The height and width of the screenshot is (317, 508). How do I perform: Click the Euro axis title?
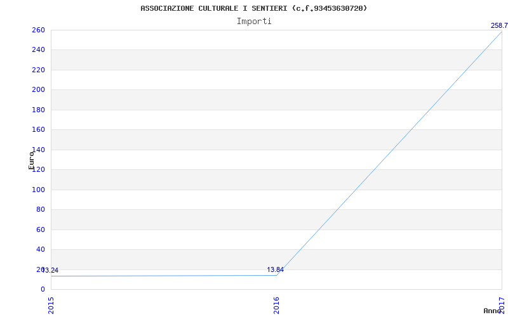(x=31, y=160)
